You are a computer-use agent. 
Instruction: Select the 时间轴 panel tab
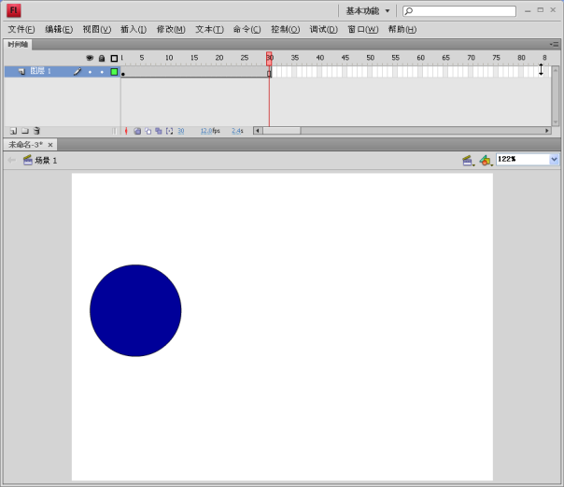pyautogui.click(x=18, y=44)
